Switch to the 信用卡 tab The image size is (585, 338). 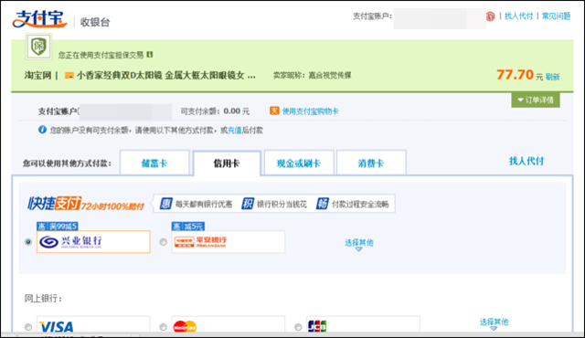[x=227, y=163]
